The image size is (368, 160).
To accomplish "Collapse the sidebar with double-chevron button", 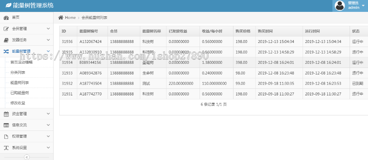I will (x=27, y=157).
